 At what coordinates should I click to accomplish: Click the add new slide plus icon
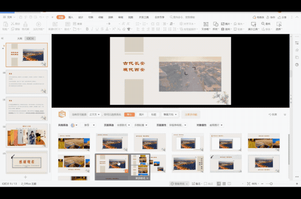(25, 177)
